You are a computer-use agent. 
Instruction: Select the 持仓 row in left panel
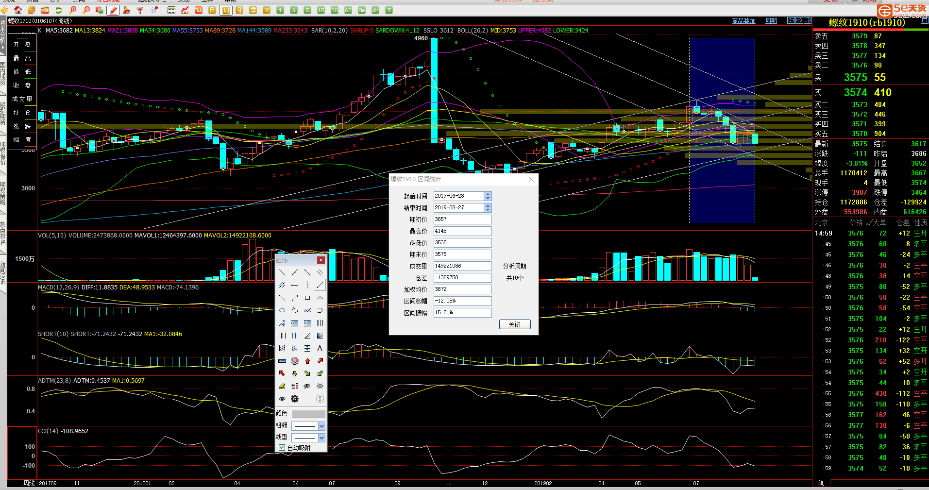coord(22,113)
